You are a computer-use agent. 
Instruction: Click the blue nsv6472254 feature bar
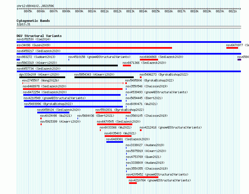(72, 95)
